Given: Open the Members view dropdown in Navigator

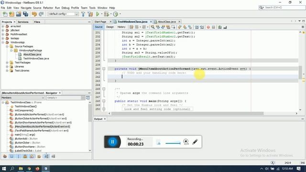Looking at the screenshot, I should [23, 97].
